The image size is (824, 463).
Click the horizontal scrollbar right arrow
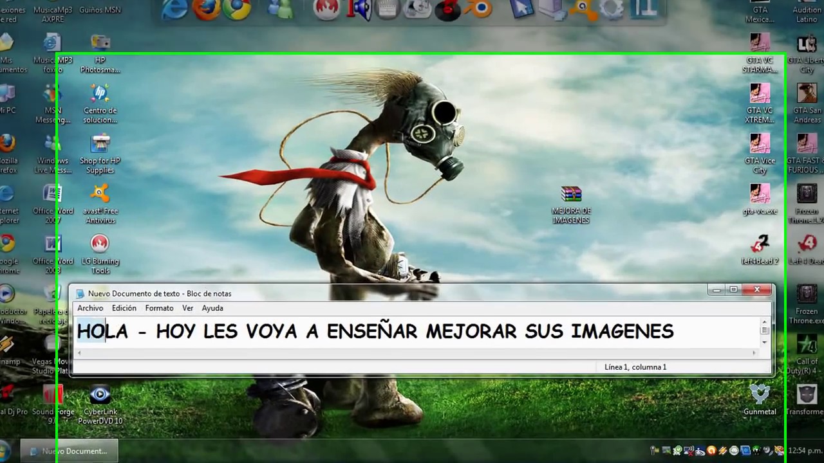(x=754, y=352)
